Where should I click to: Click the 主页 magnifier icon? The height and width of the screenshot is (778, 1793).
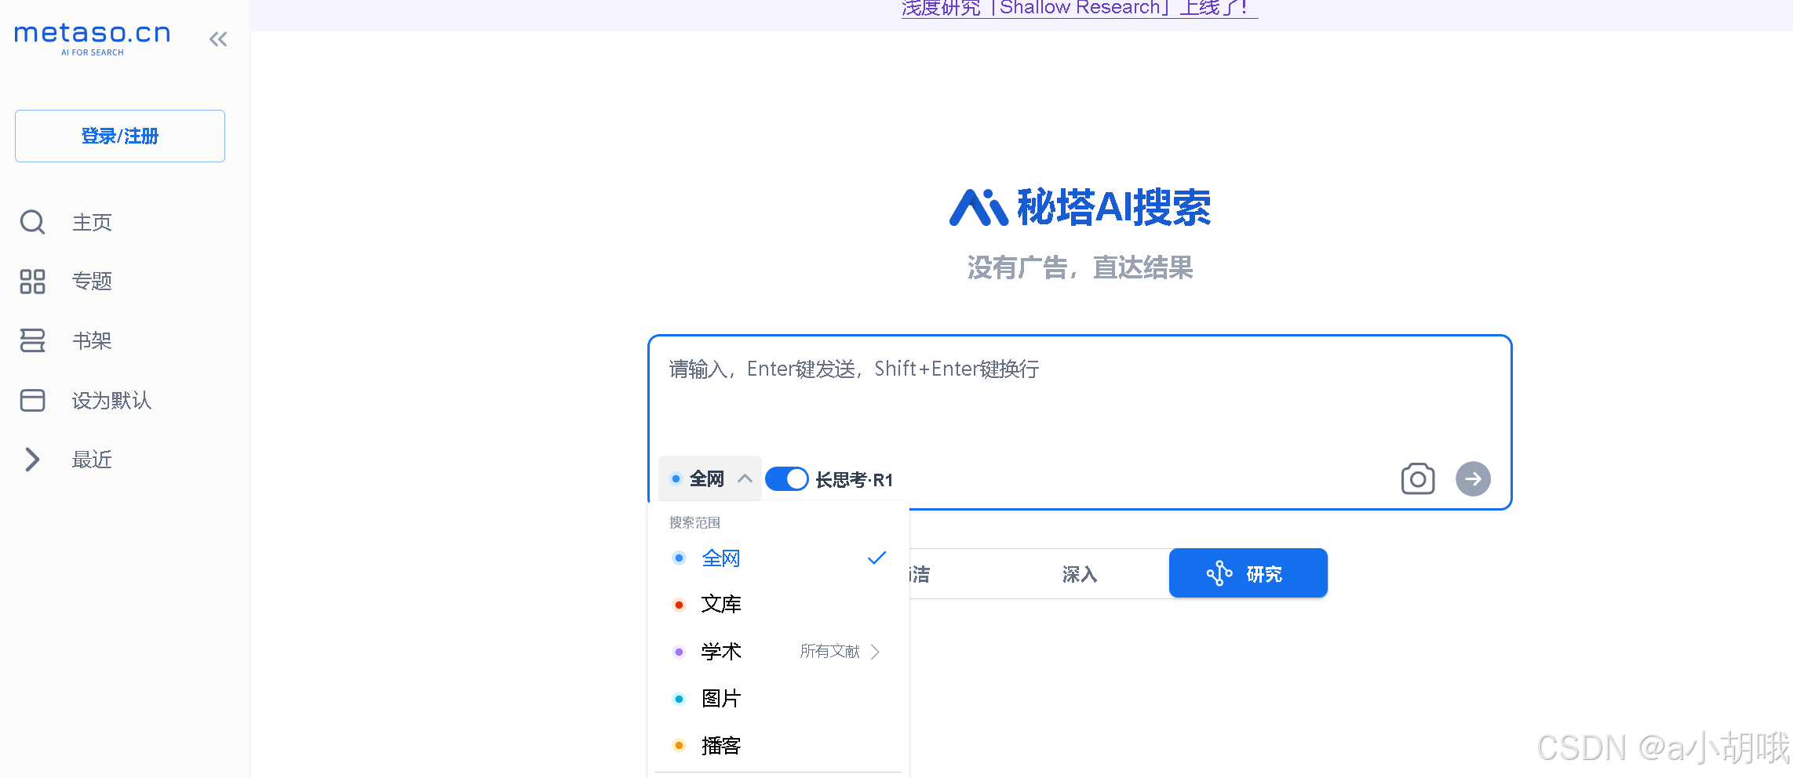click(32, 222)
